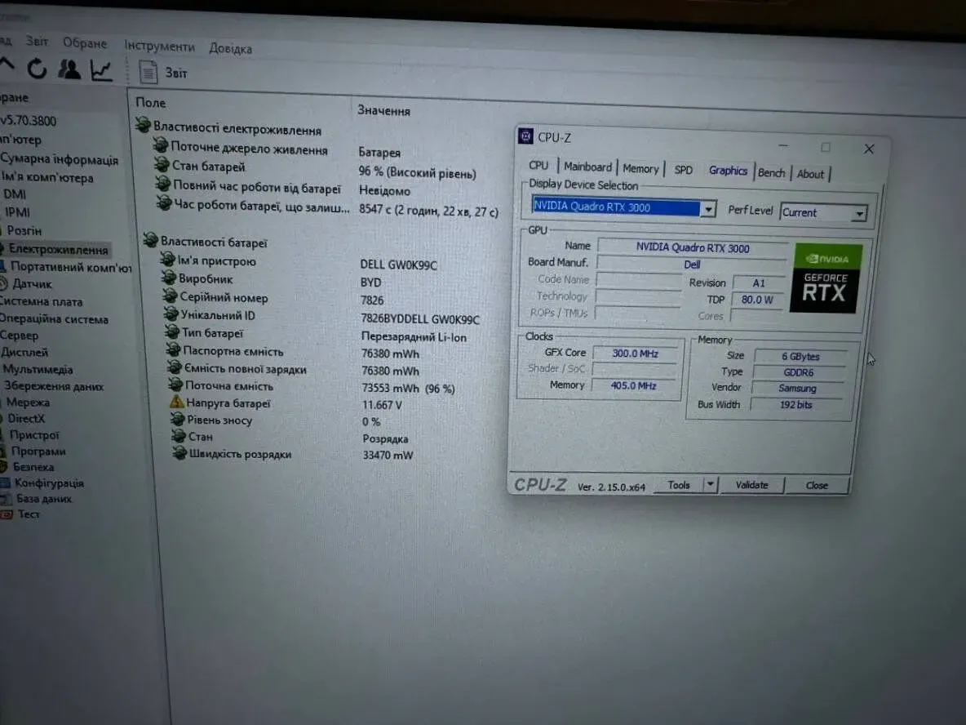Click the Refresh icon in the toolbar
The width and height of the screenshot is (966, 725).
coord(37,69)
